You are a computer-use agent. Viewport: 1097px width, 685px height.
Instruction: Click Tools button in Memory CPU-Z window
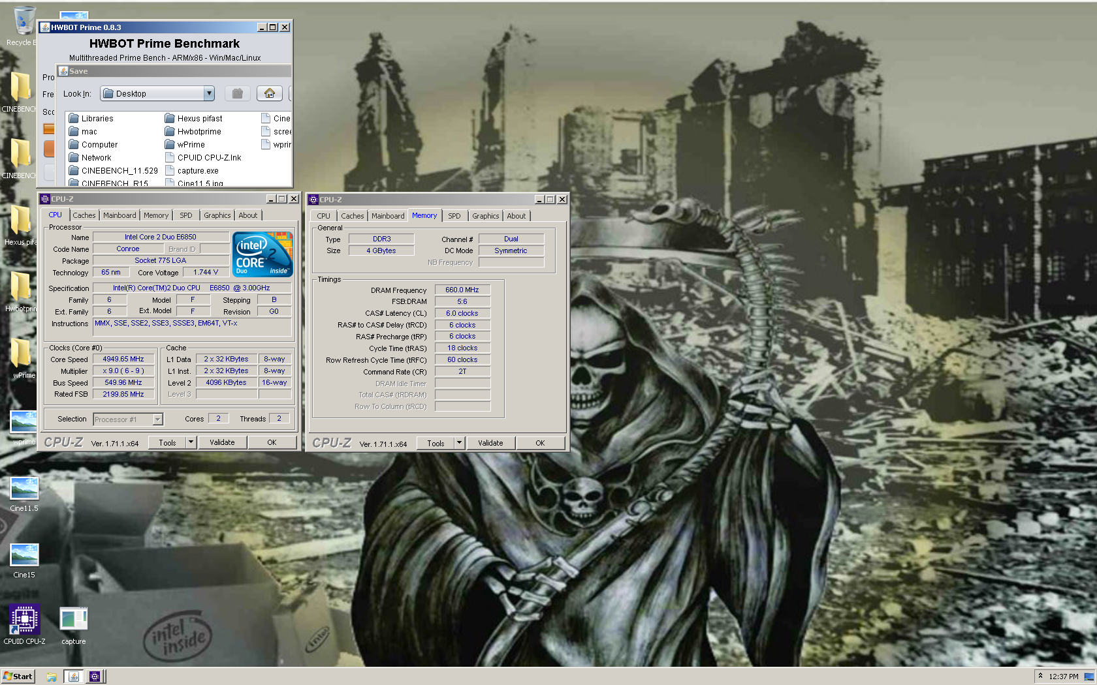436,443
